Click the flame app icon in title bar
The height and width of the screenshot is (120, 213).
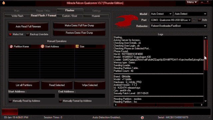point(4,3)
